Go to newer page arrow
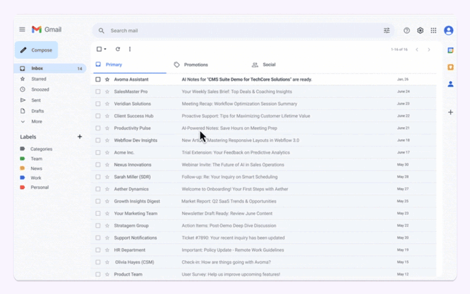This screenshot has height=294, width=470. tap(417, 50)
